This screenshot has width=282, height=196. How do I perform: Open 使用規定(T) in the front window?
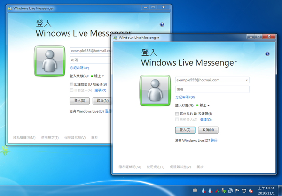coord(156,167)
